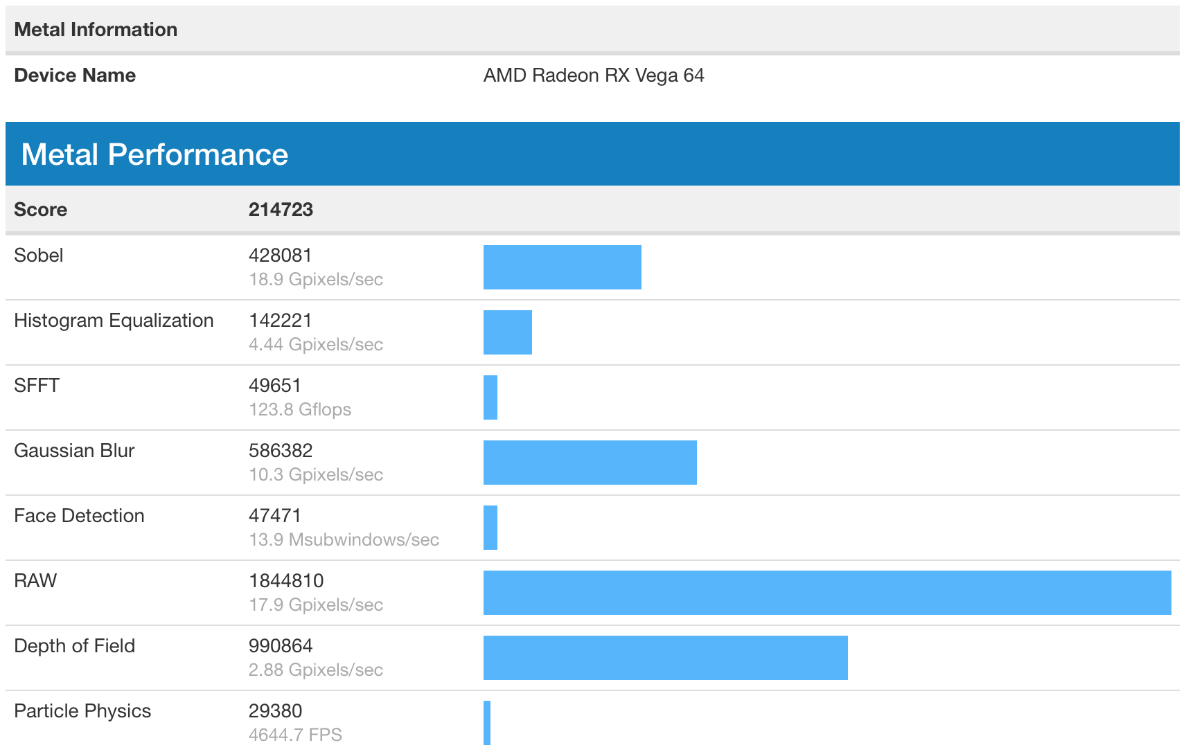Click the RAW performance bar
This screenshot has height=752, width=1186.
click(x=827, y=593)
